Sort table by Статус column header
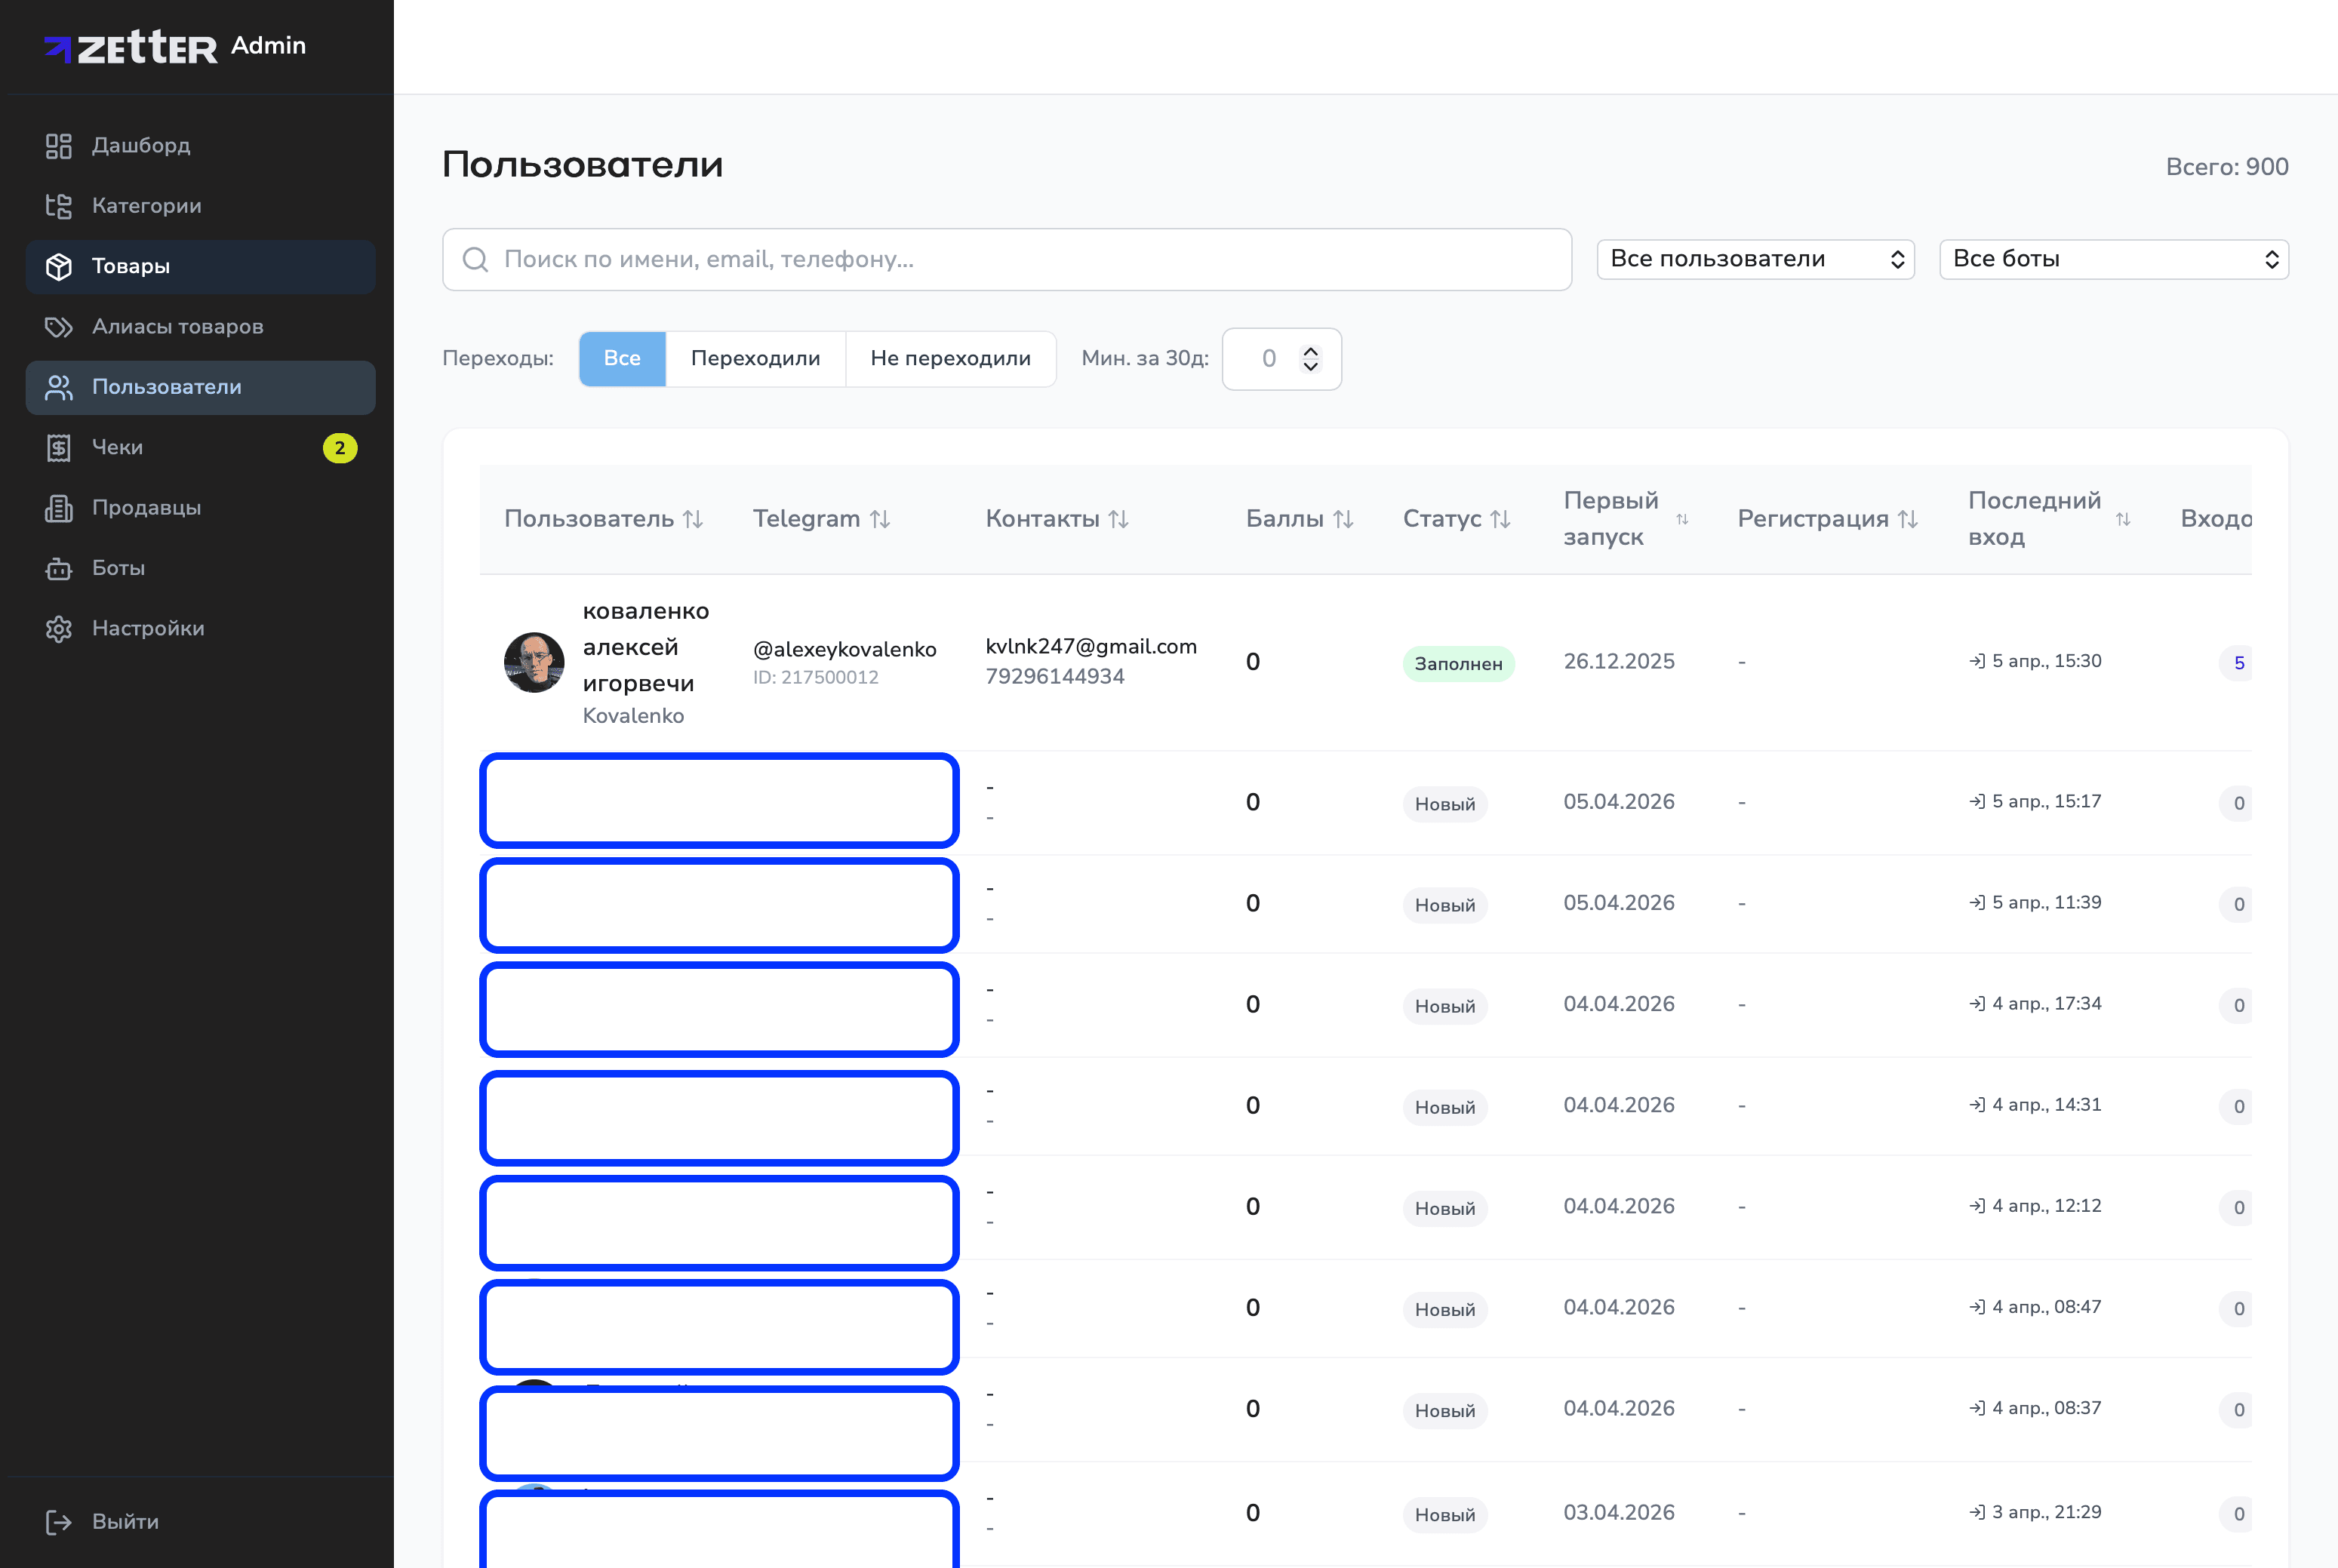Image resolution: width=2338 pixels, height=1568 pixels. pos(1455,519)
